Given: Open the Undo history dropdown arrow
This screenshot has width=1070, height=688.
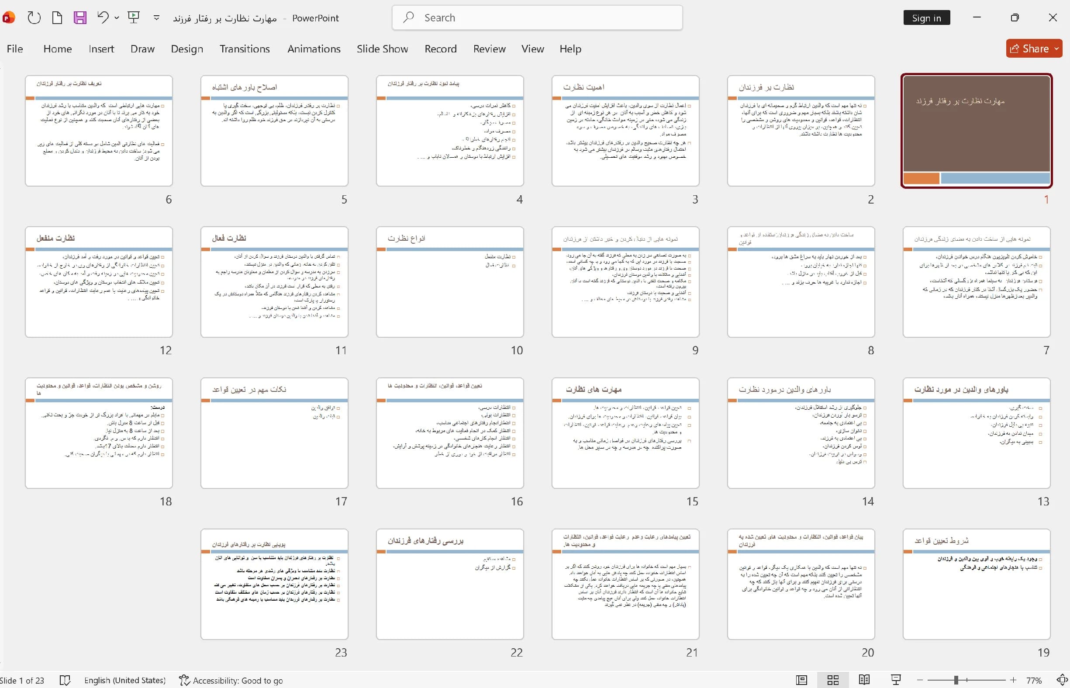Looking at the screenshot, I should 117,18.
